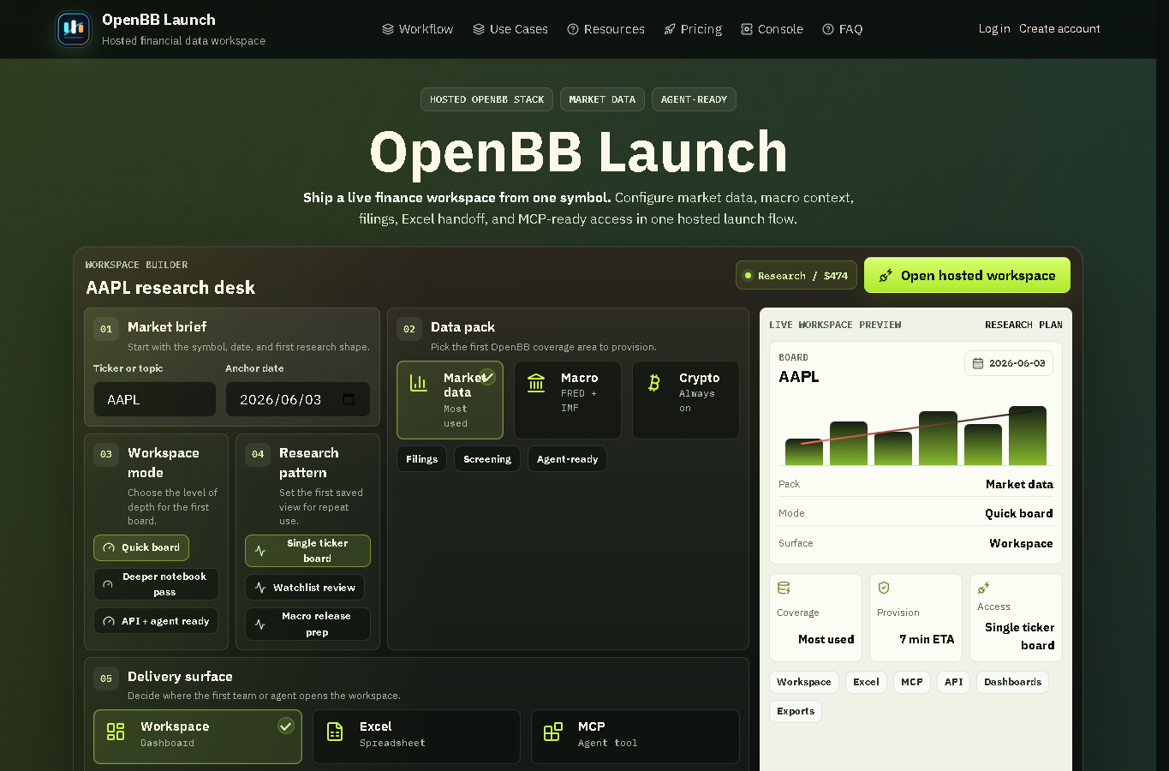Click the '7 min ETA' provision value
Image resolution: width=1169 pixels, height=771 pixels.
(x=927, y=639)
